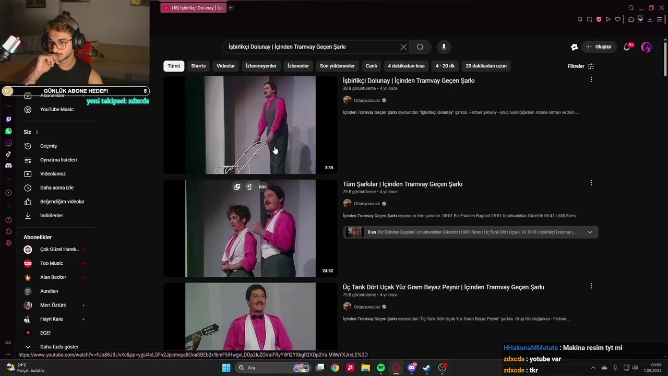Click the Üç Tank video thumbnail
Screen dimensions: 668x376
click(x=250, y=316)
